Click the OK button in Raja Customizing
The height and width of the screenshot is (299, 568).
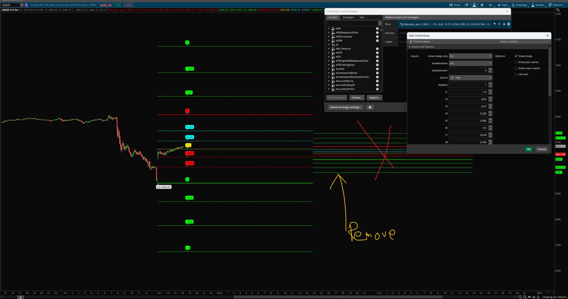point(528,149)
